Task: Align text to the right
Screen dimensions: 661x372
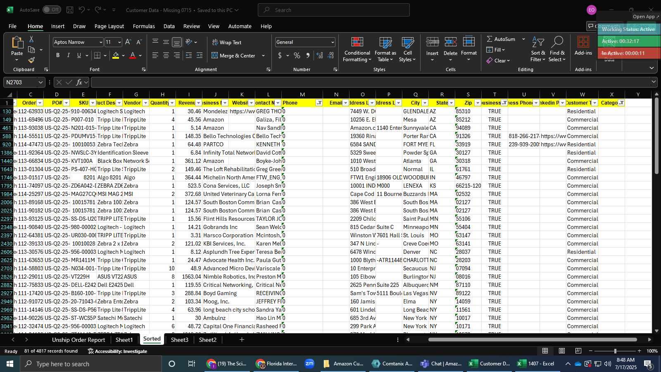Action: pyautogui.click(x=177, y=55)
